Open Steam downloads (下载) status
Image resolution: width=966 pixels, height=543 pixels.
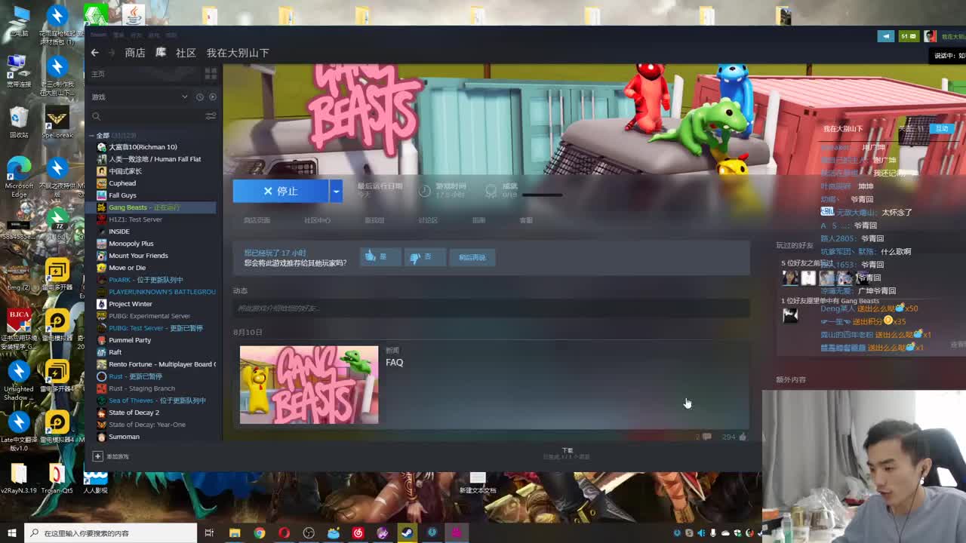[567, 453]
